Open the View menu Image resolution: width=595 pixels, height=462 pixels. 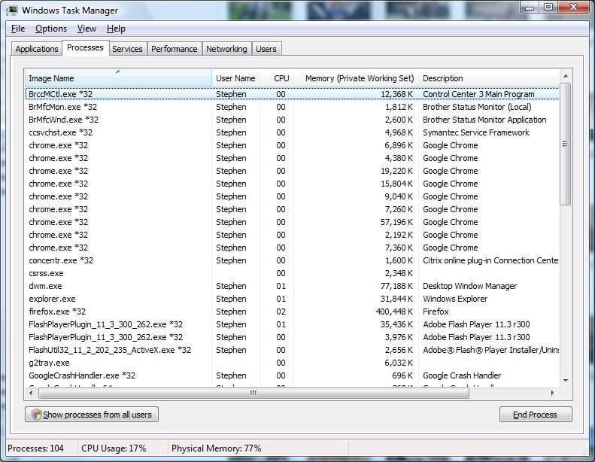pos(87,29)
